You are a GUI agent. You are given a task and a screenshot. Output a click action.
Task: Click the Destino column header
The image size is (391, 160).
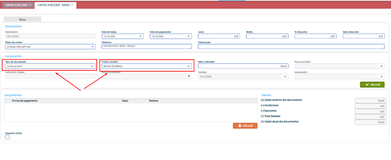154,101
